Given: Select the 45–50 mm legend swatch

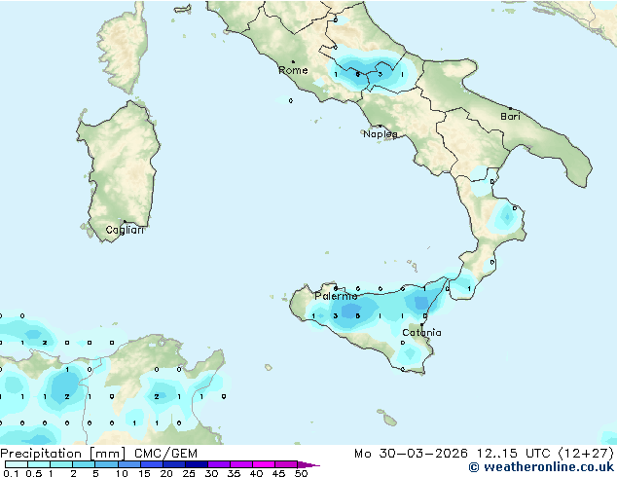Looking at the screenshot, I should click(x=286, y=464).
